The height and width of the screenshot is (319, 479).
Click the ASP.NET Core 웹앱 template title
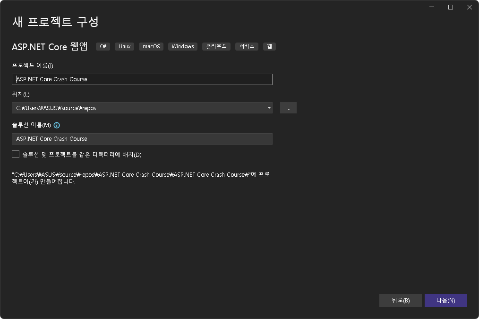pos(50,46)
